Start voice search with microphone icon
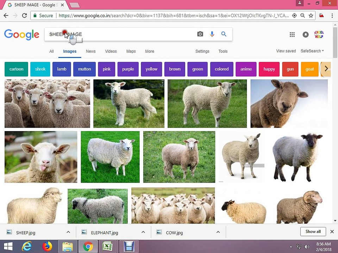Screen dimensions: 338x253 point(212,34)
